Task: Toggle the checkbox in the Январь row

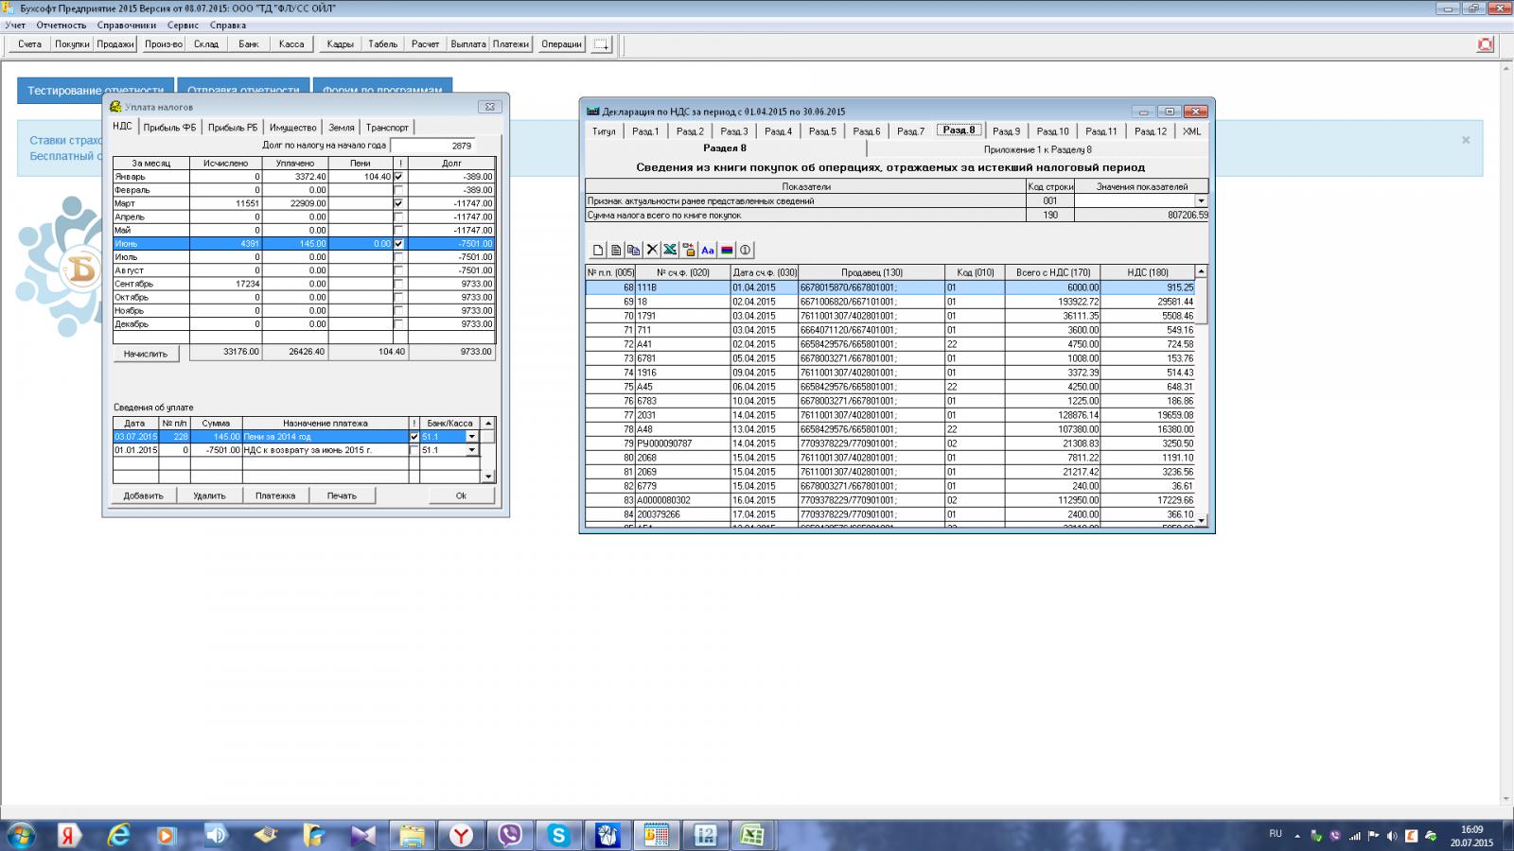Action: 398,177
